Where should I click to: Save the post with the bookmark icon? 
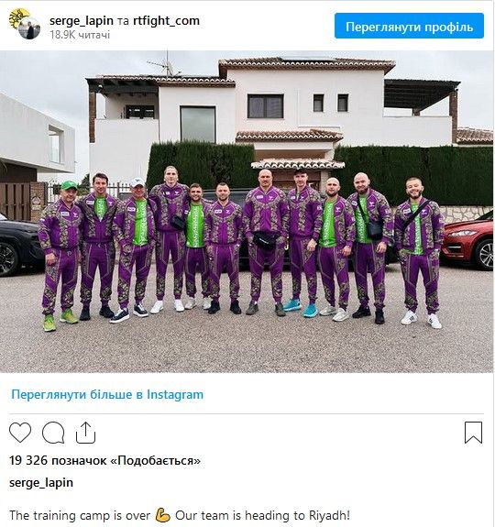[474, 433]
